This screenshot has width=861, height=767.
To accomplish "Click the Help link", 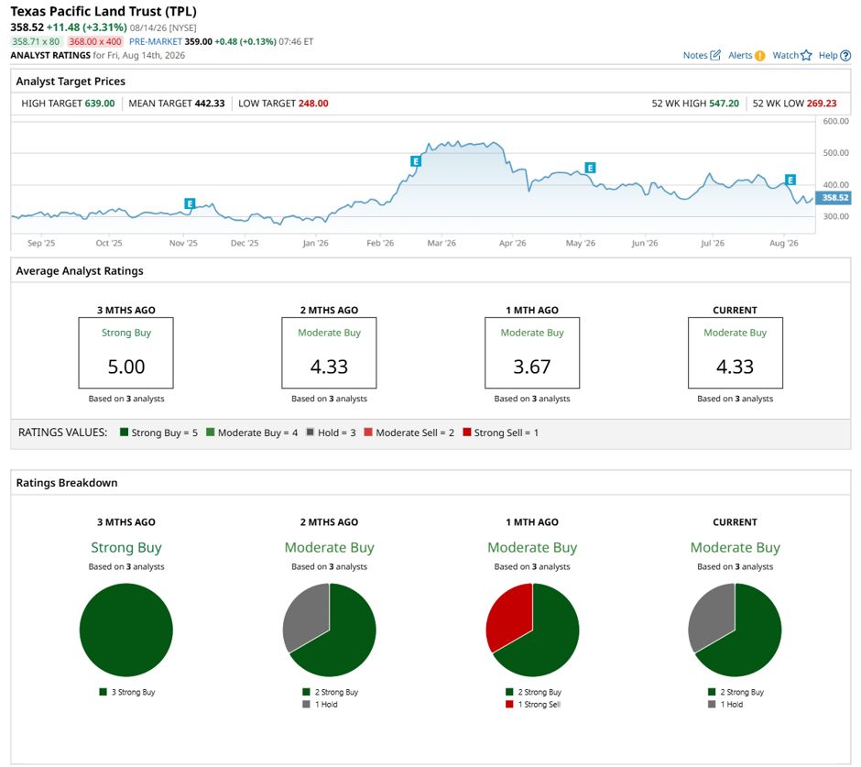I will [x=828, y=55].
